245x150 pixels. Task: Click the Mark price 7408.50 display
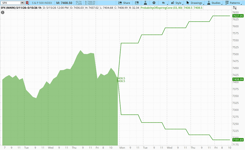click(64, 3)
